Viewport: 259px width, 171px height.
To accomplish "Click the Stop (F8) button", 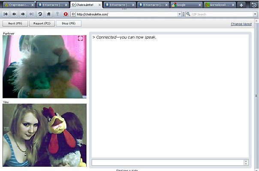I will pyautogui.click(x=69, y=24).
